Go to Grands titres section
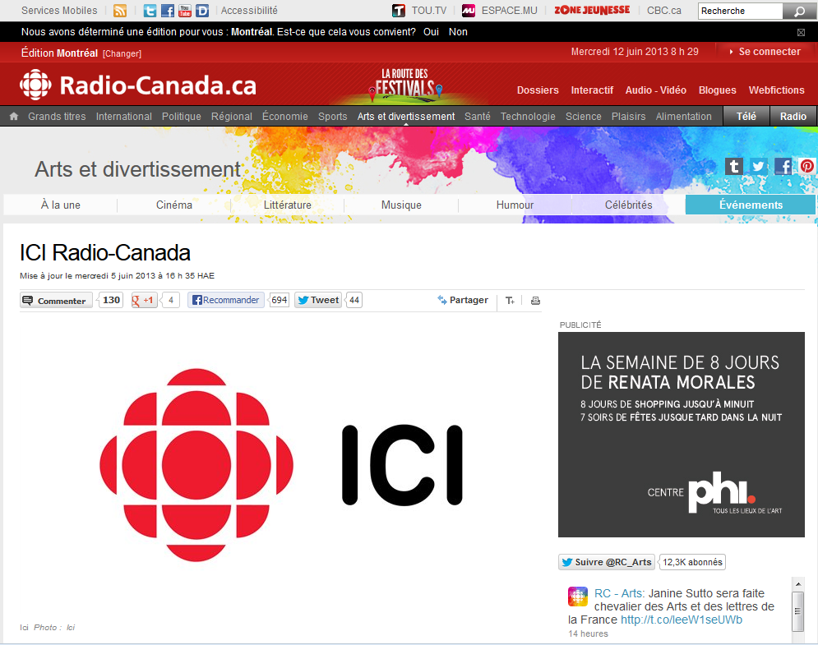 coord(57,117)
